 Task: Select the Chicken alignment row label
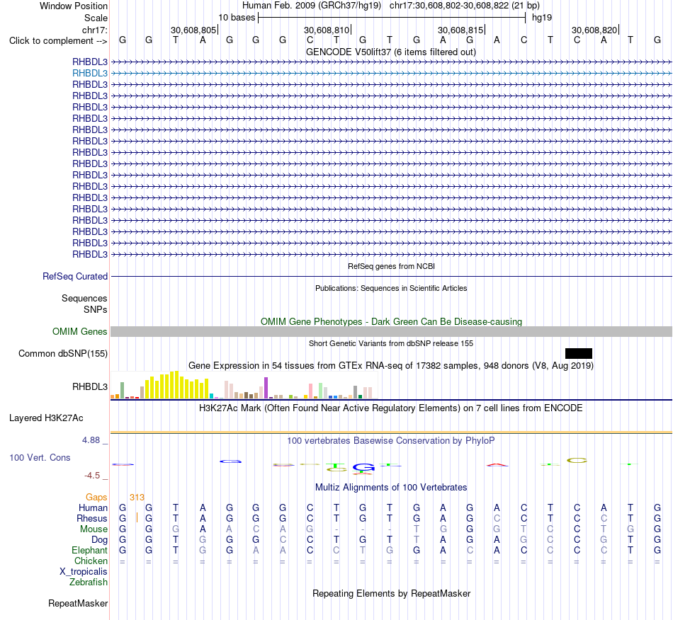tap(91, 561)
